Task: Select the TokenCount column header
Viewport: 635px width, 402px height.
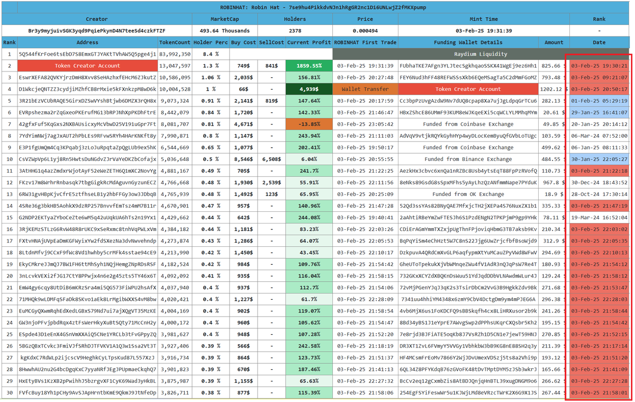Action: pos(175,42)
